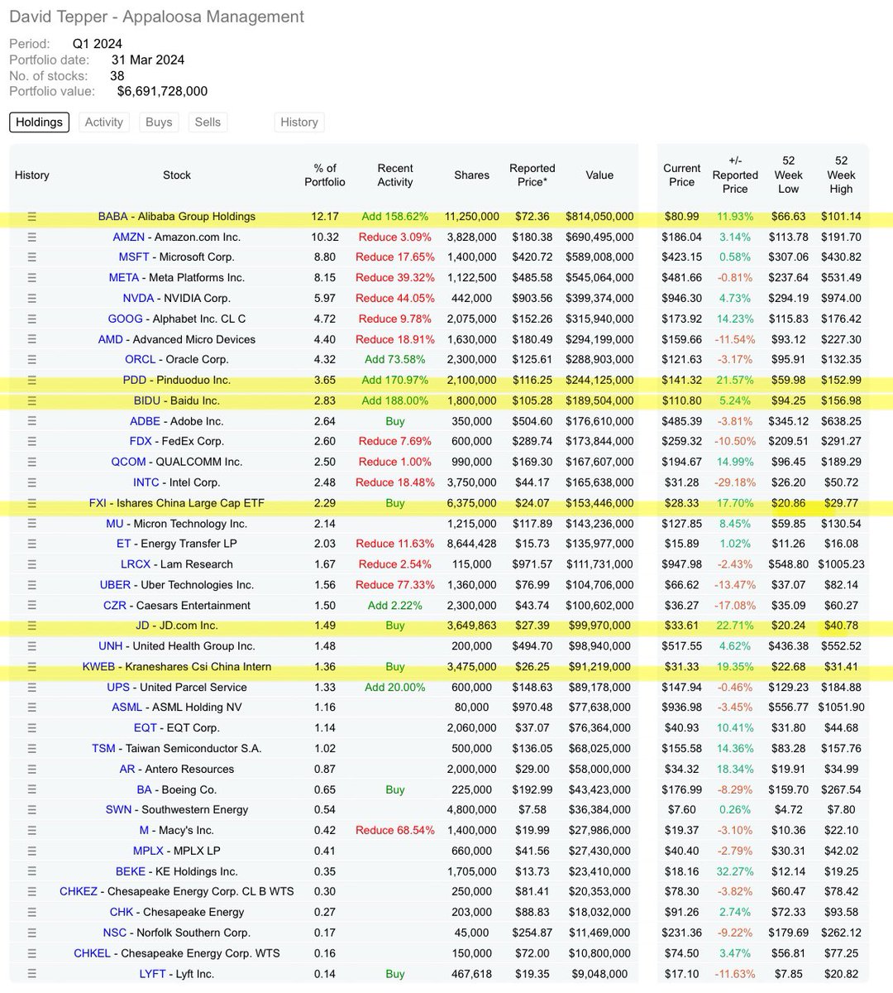Image resolution: width=893 pixels, height=993 pixels.
Task: Open history icon in QCOM row
Action: tap(32, 462)
